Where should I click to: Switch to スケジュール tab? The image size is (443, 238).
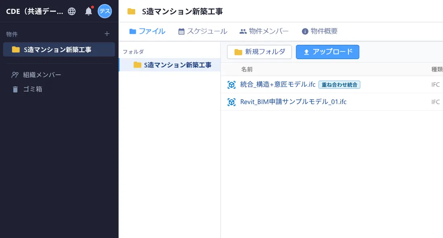click(x=203, y=31)
